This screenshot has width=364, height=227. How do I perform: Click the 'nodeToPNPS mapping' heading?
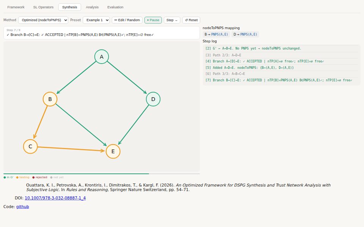click(x=221, y=28)
